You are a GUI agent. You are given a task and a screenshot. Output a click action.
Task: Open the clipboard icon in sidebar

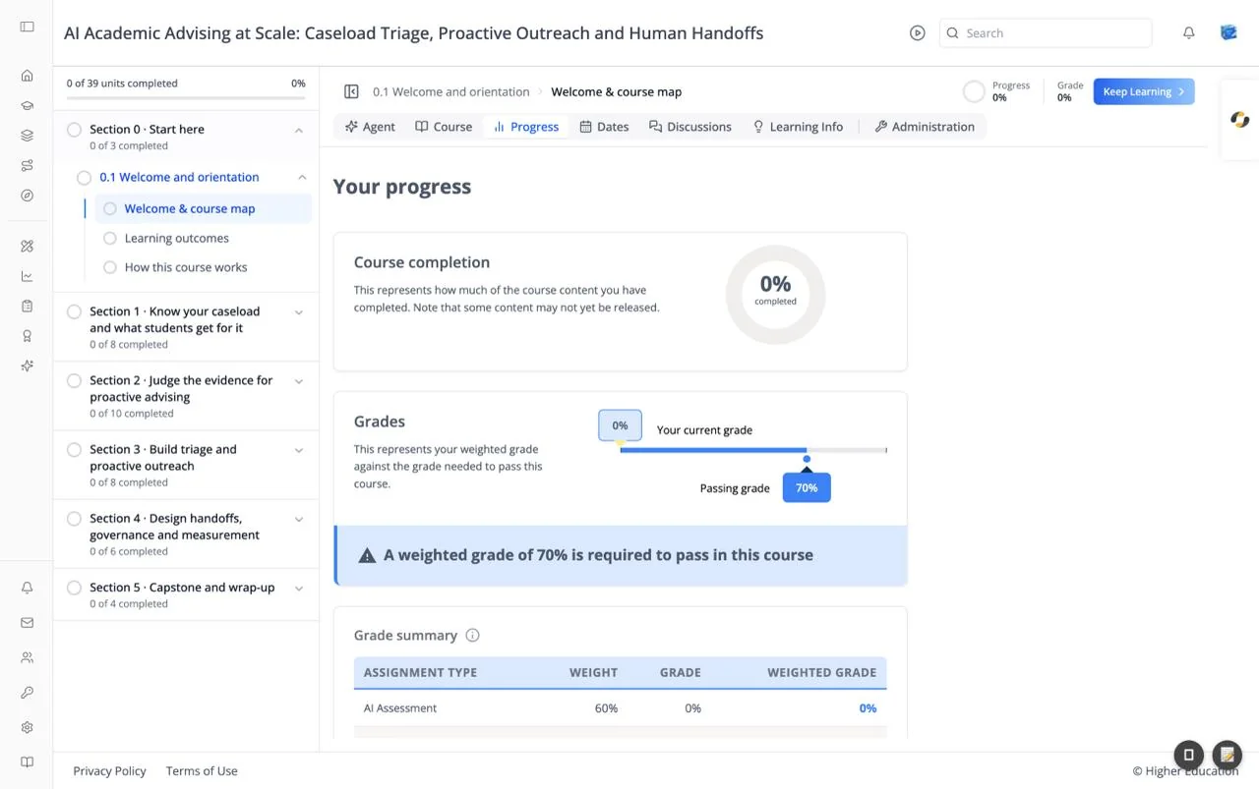coord(27,306)
